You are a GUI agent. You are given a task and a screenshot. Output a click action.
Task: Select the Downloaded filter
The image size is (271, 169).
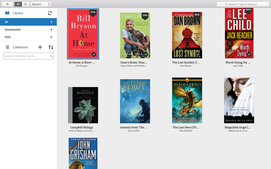[x=28, y=29]
